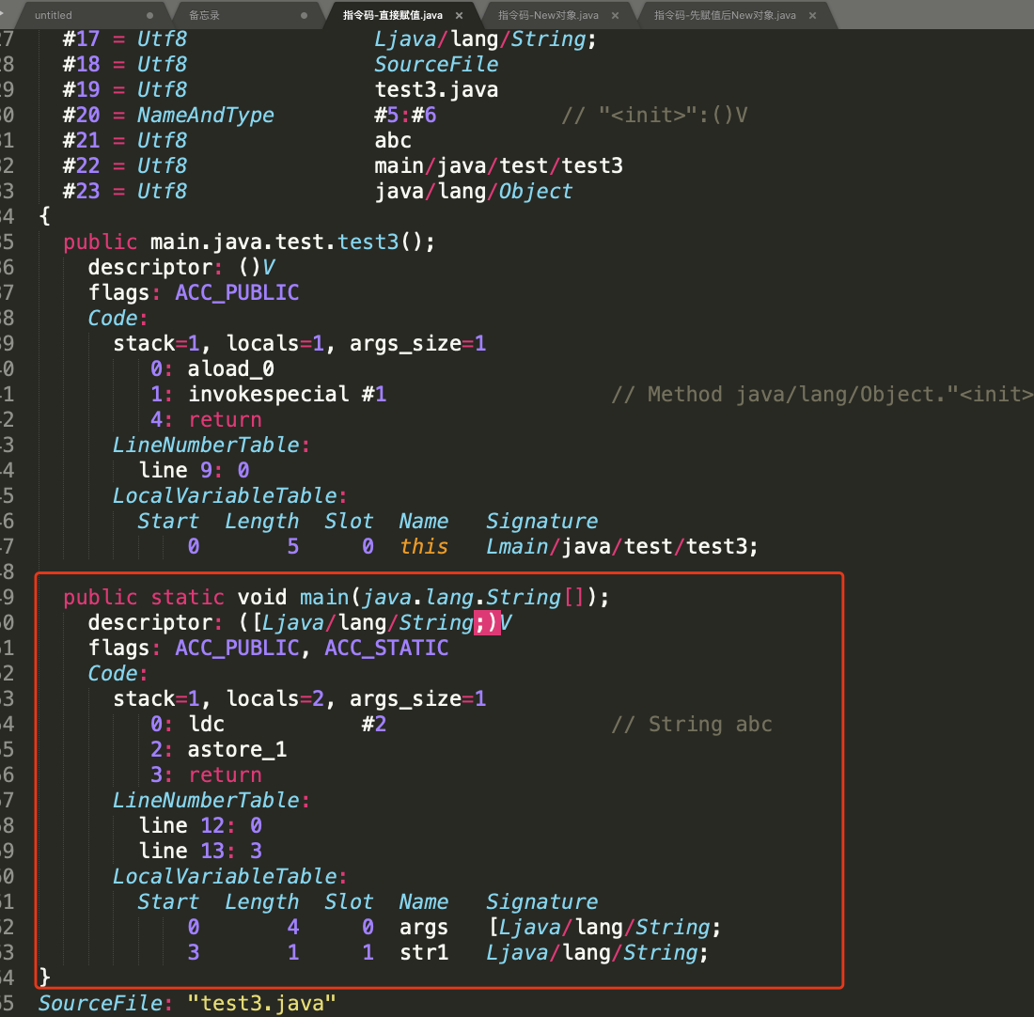Viewport: 1034px width, 1017px height.
Task: Click the args variable name
Action: coord(424,928)
